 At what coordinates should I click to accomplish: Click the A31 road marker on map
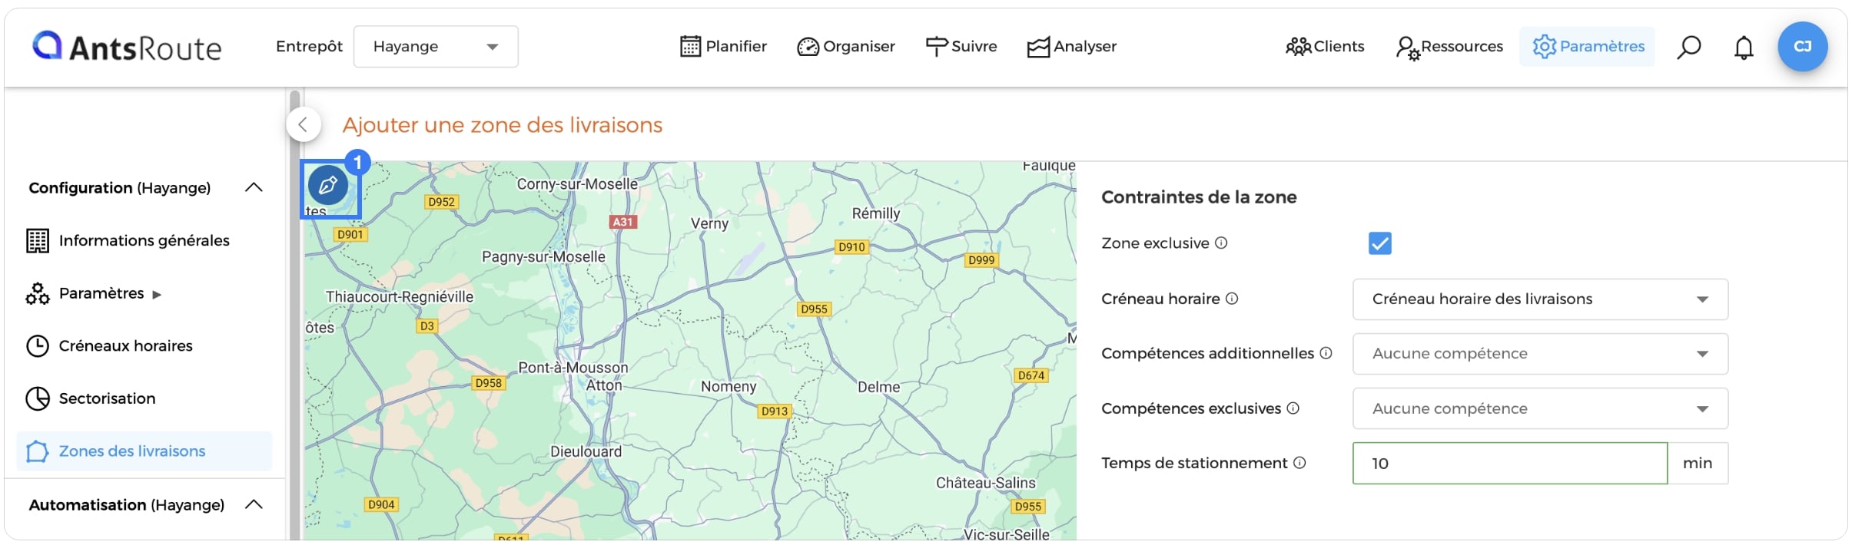623,222
